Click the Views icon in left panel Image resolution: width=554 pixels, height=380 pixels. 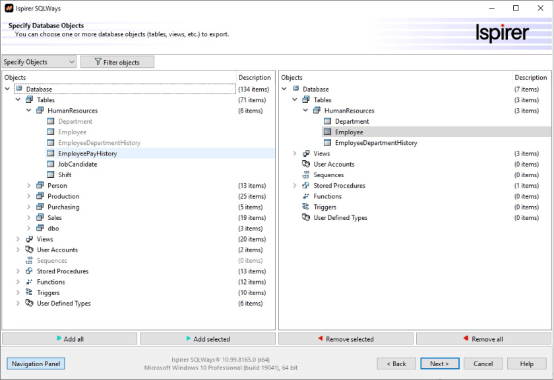point(29,239)
